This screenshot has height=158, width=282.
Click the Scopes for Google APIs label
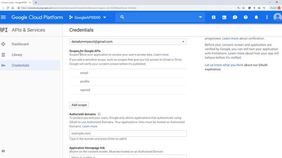click(85, 51)
